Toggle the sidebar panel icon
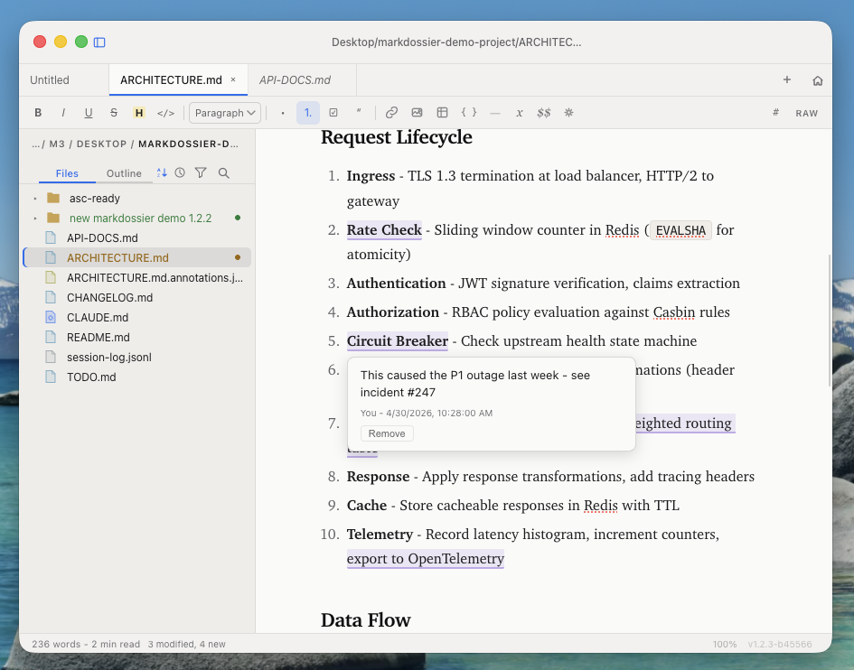 (99, 42)
